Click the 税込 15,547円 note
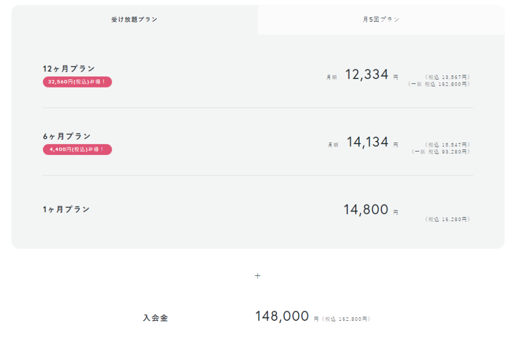518x341 pixels. pyautogui.click(x=447, y=145)
